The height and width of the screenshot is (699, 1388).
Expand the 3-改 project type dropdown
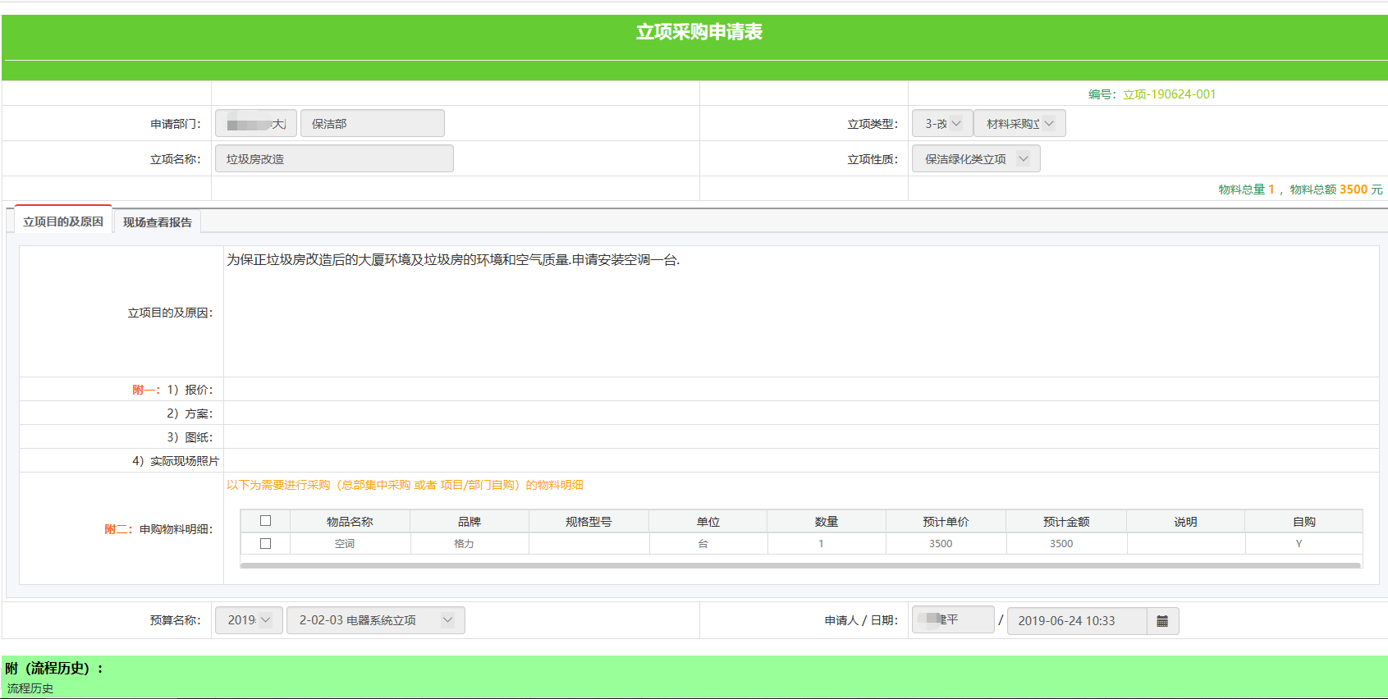[x=942, y=124]
